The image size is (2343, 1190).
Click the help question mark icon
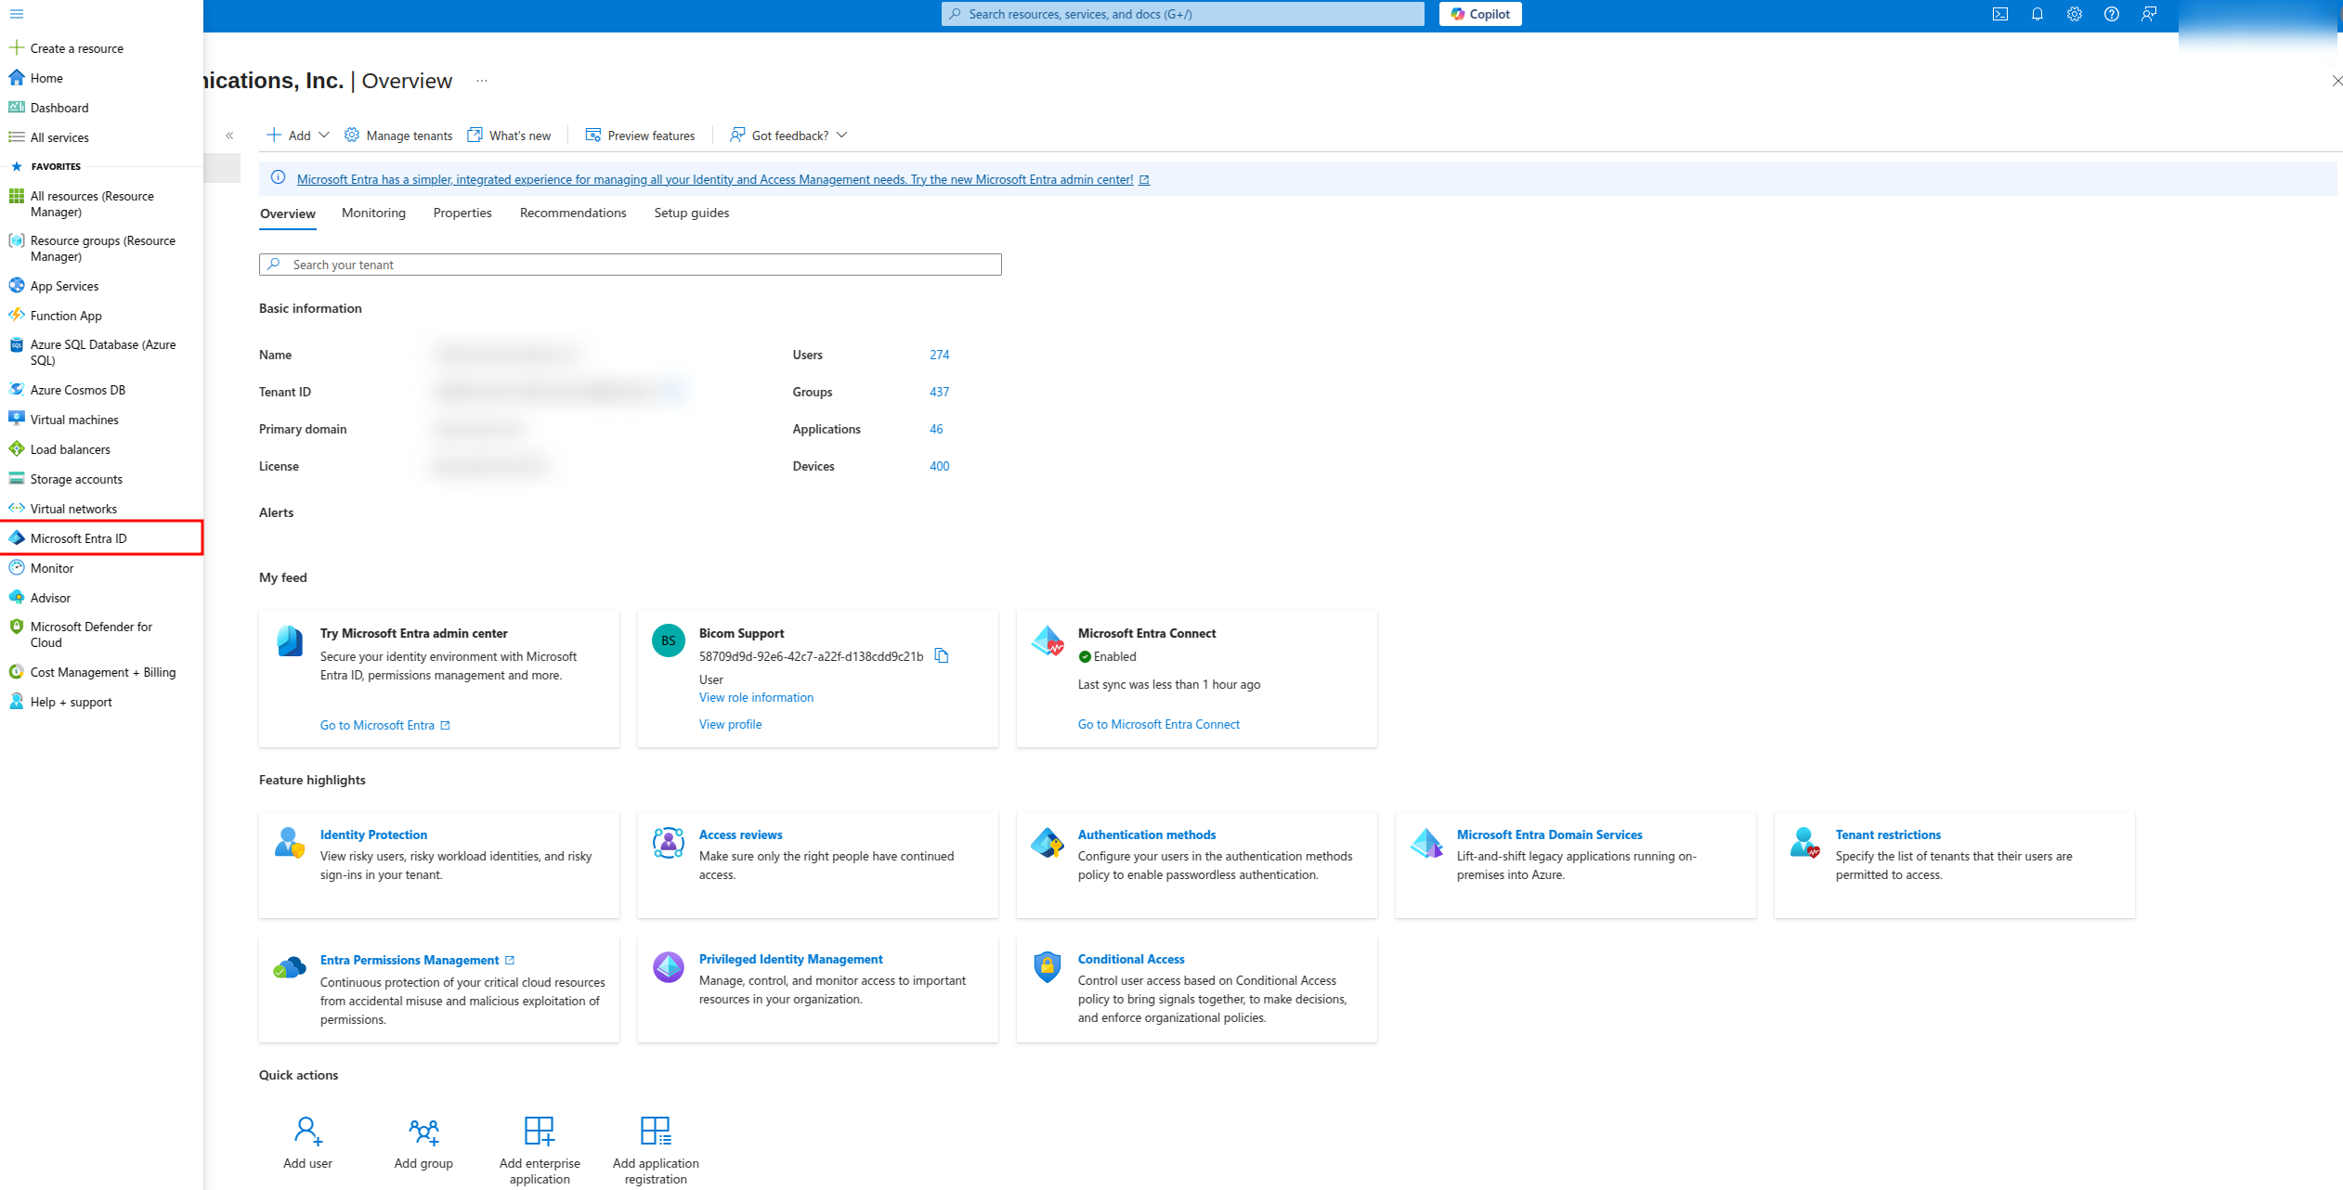2111,14
